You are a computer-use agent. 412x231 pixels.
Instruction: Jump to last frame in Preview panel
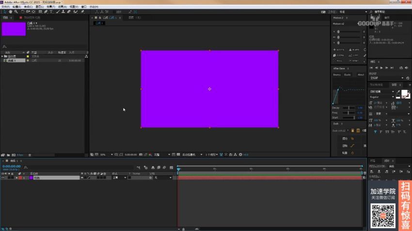click(392, 68)
